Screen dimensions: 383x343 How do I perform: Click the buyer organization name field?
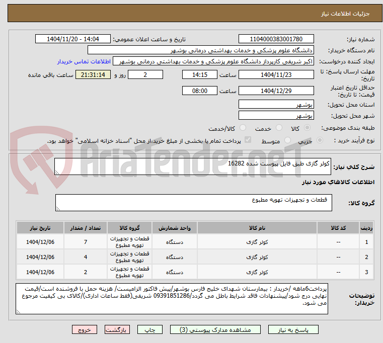[200, 50]
